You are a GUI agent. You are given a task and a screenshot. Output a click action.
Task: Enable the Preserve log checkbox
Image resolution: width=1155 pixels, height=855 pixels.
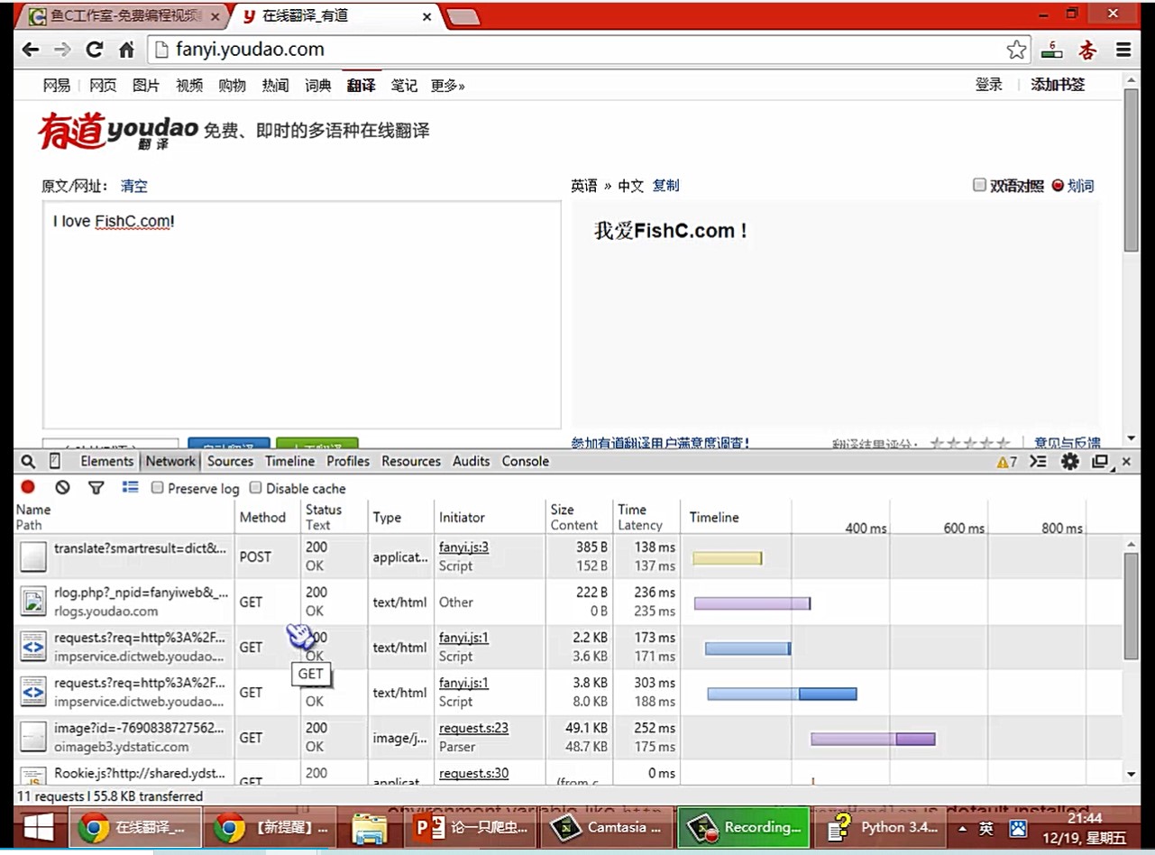[x=157, y=488]
